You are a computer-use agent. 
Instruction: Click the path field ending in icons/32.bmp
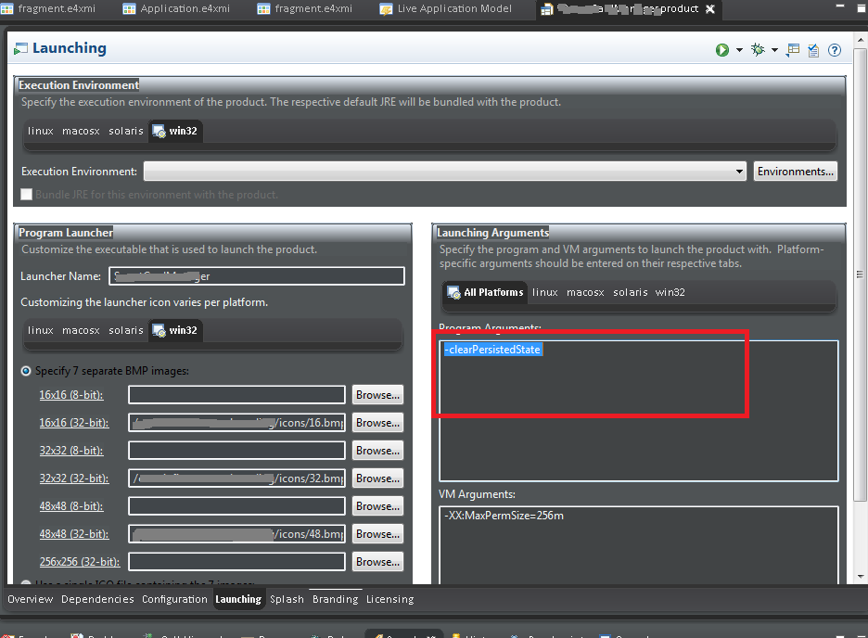click(236, 478)
